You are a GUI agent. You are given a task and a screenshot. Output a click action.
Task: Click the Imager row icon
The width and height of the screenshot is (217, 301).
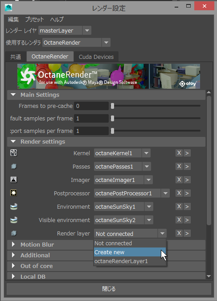tap(14, 180)
